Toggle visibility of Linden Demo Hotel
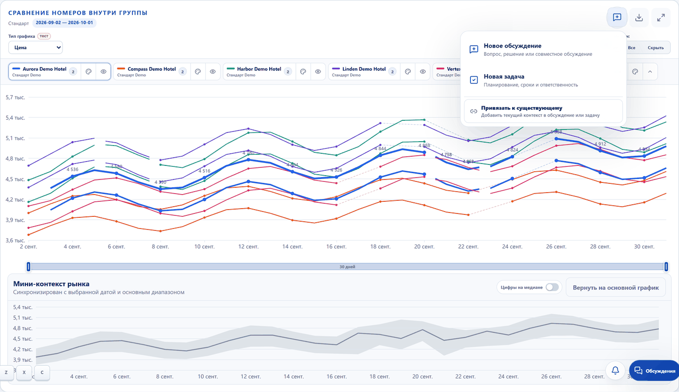 [423, 72]
